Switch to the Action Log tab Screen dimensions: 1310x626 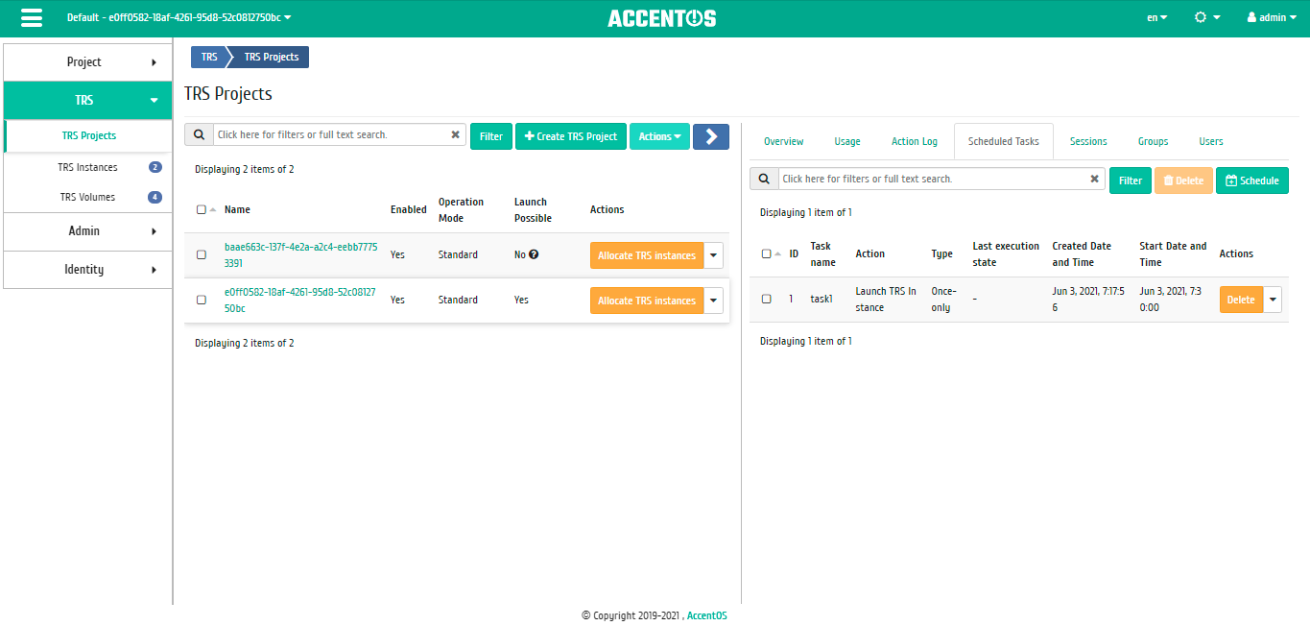915,141
